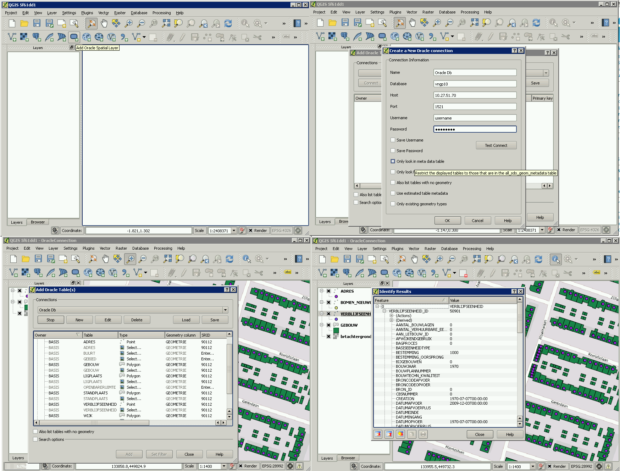Expand the (Actions) node in Identify Results

click(392, 316)
